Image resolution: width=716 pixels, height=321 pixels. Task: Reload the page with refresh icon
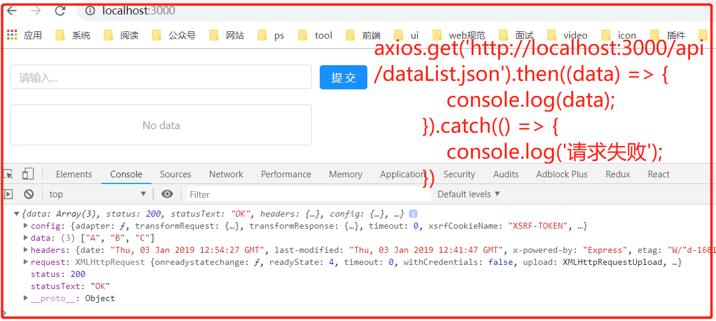[60, 10]
